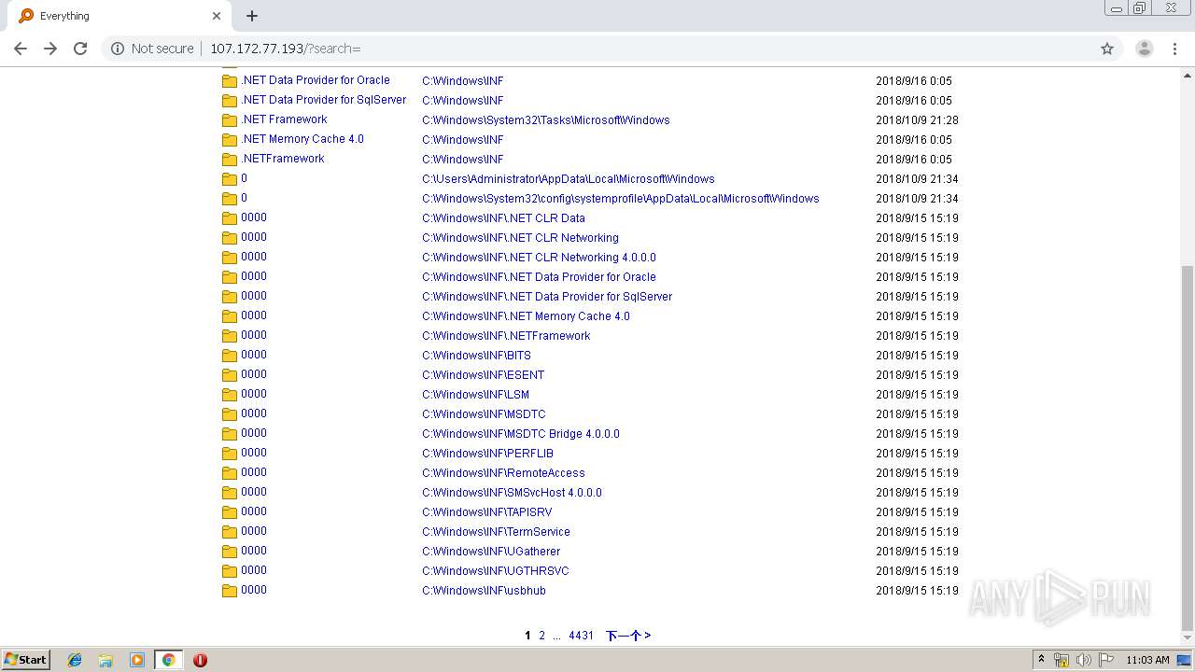The width and height of the screenshot is (1195, 672).
Task: Open path C:\Users\Administrator\AppData\Local\Microsoft\Windows
Action: click(568, 179)
